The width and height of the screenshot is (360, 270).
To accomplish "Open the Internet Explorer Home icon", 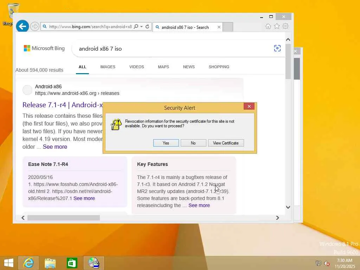I will pyautogui.click(x=268, y=26).
